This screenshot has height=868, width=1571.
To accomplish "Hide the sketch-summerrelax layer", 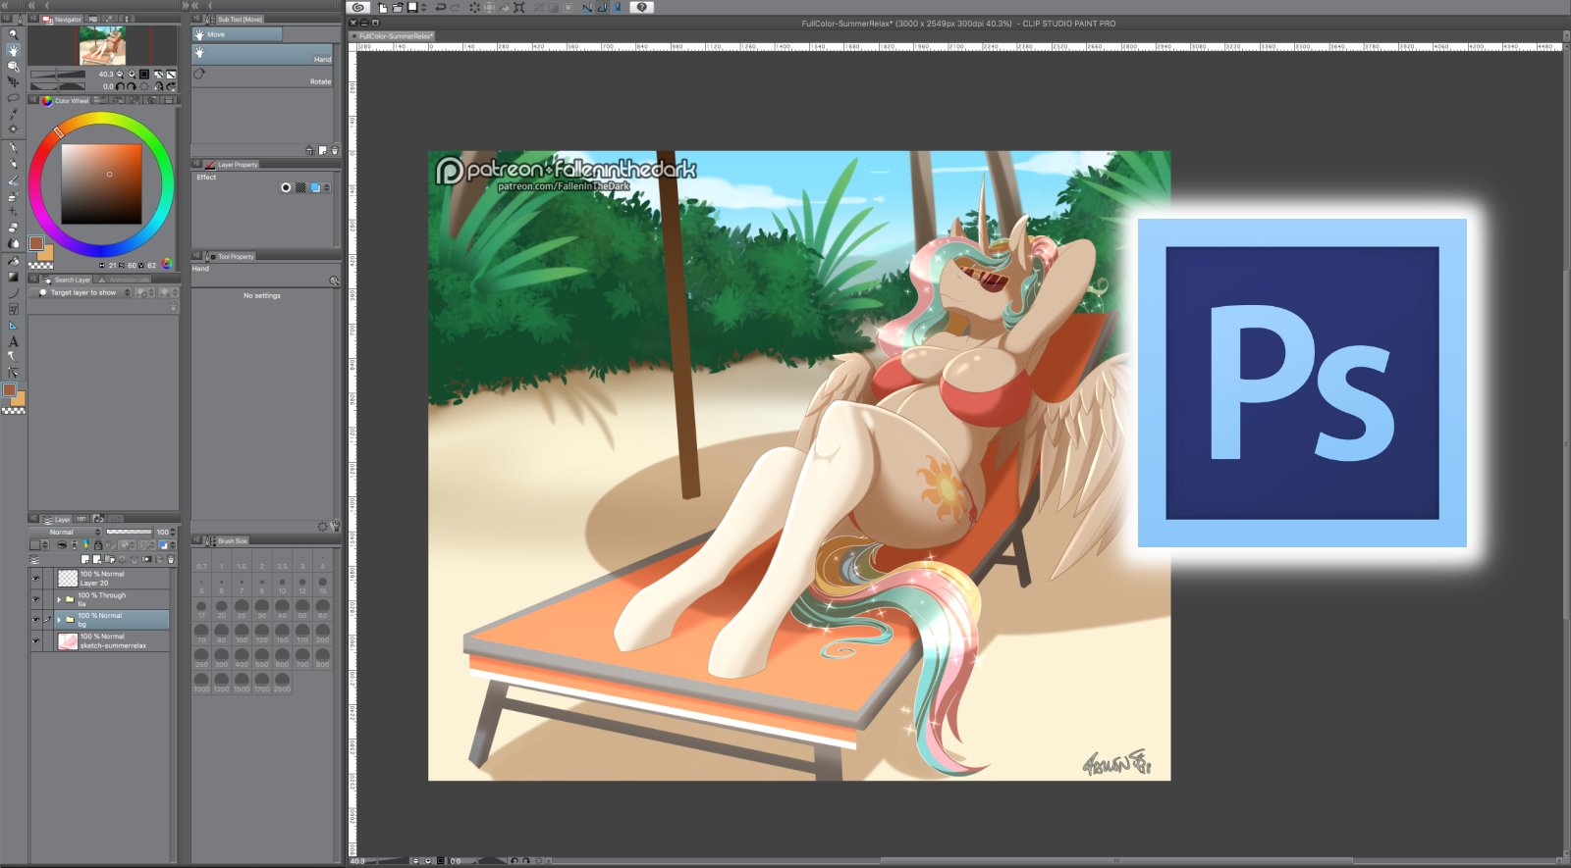I will pyautogui.click(x=36, y=640).
